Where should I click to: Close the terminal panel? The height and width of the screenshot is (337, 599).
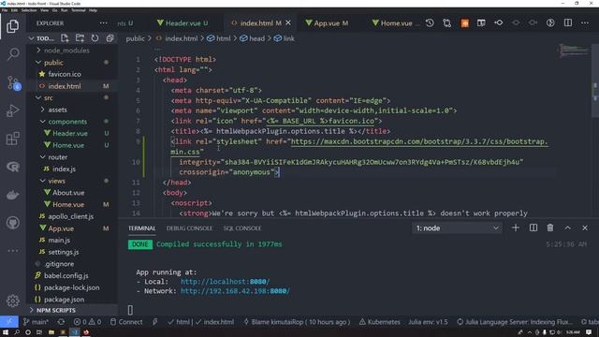[x=585, y=227]
